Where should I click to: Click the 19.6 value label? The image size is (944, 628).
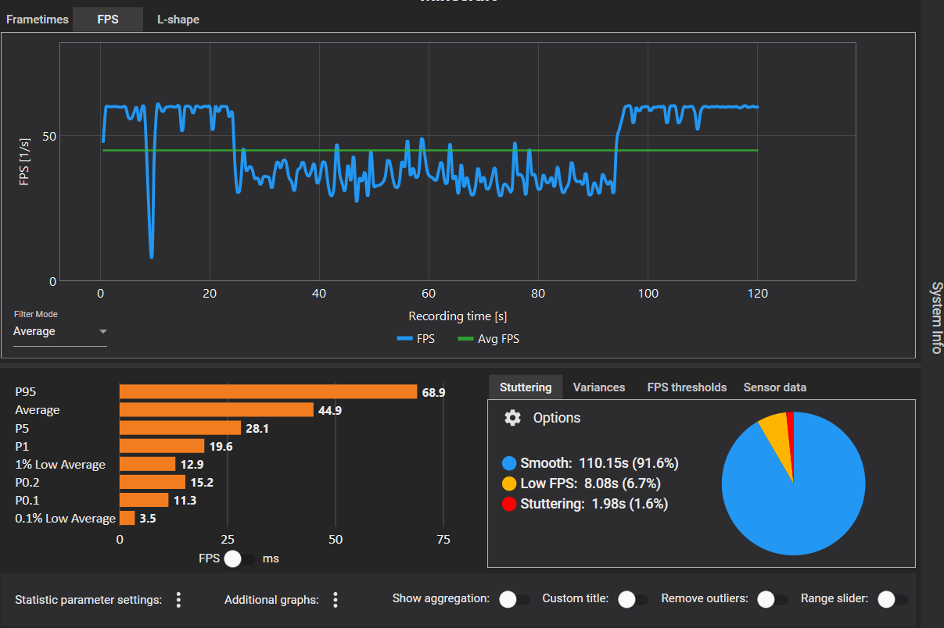[221, 446]
